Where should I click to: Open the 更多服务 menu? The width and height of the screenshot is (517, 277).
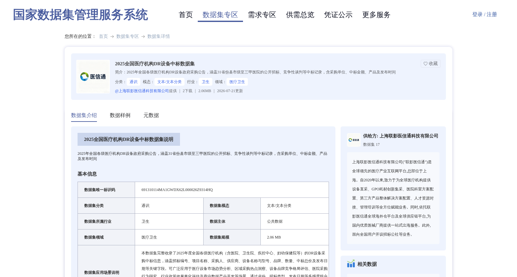click(x=376, y=15)
